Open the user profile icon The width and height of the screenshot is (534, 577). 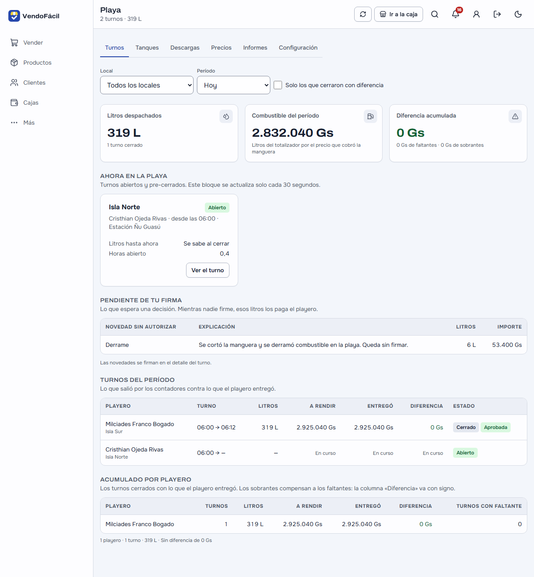click(x=476, y=14)
